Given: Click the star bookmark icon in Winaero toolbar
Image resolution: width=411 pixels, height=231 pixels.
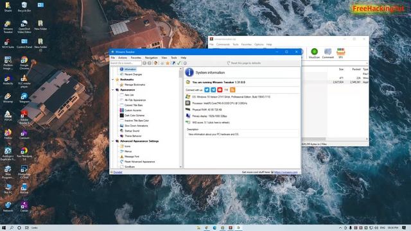Looking at the screenshot, I should click(x=168, y=63).
